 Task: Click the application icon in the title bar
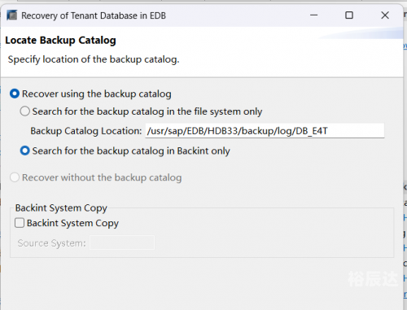tap(11, 15)
